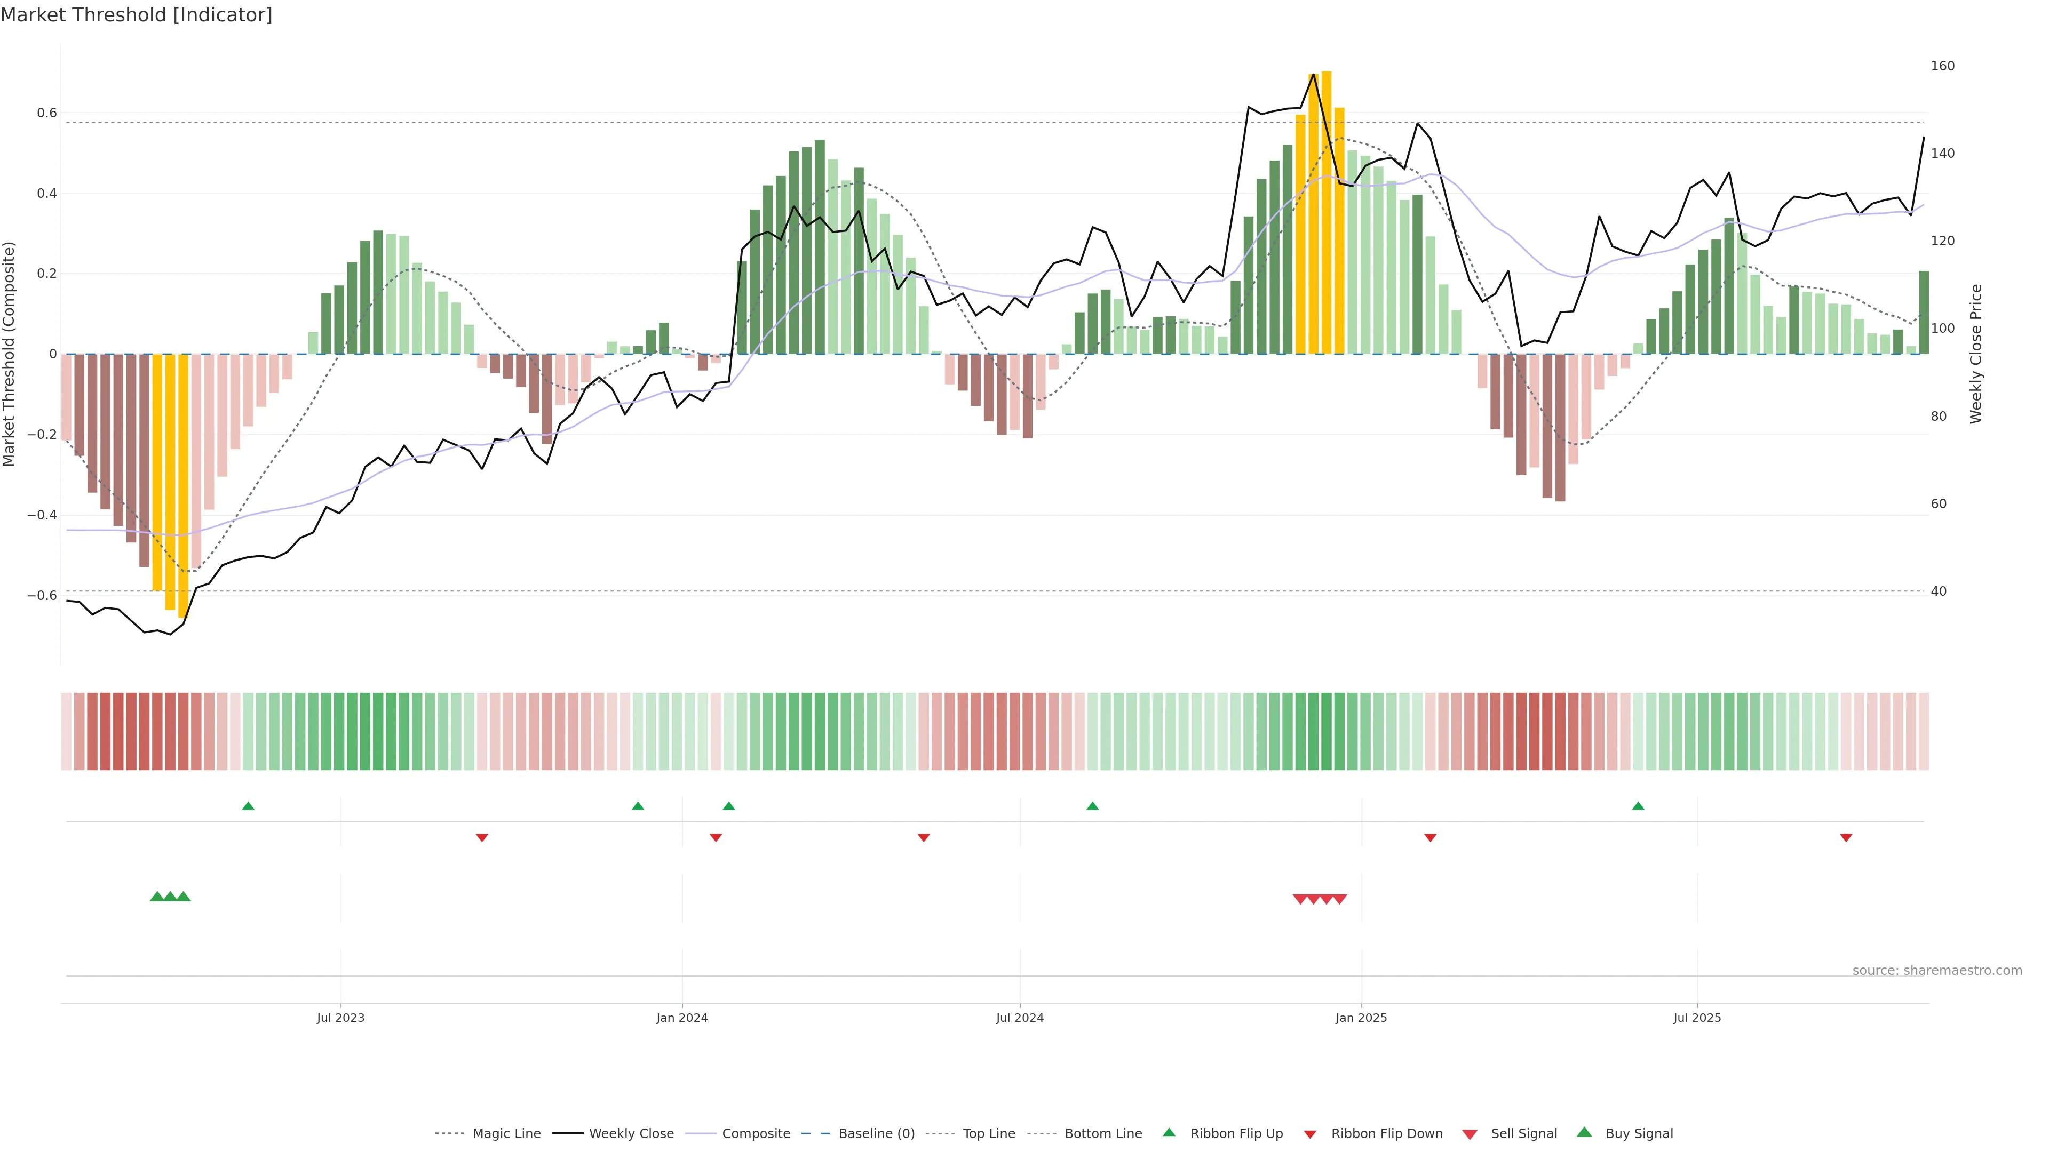Click the Buy Signal legend triangle
The height and width of the screenshot is (1152, 2049).
coord(1584,1133)
